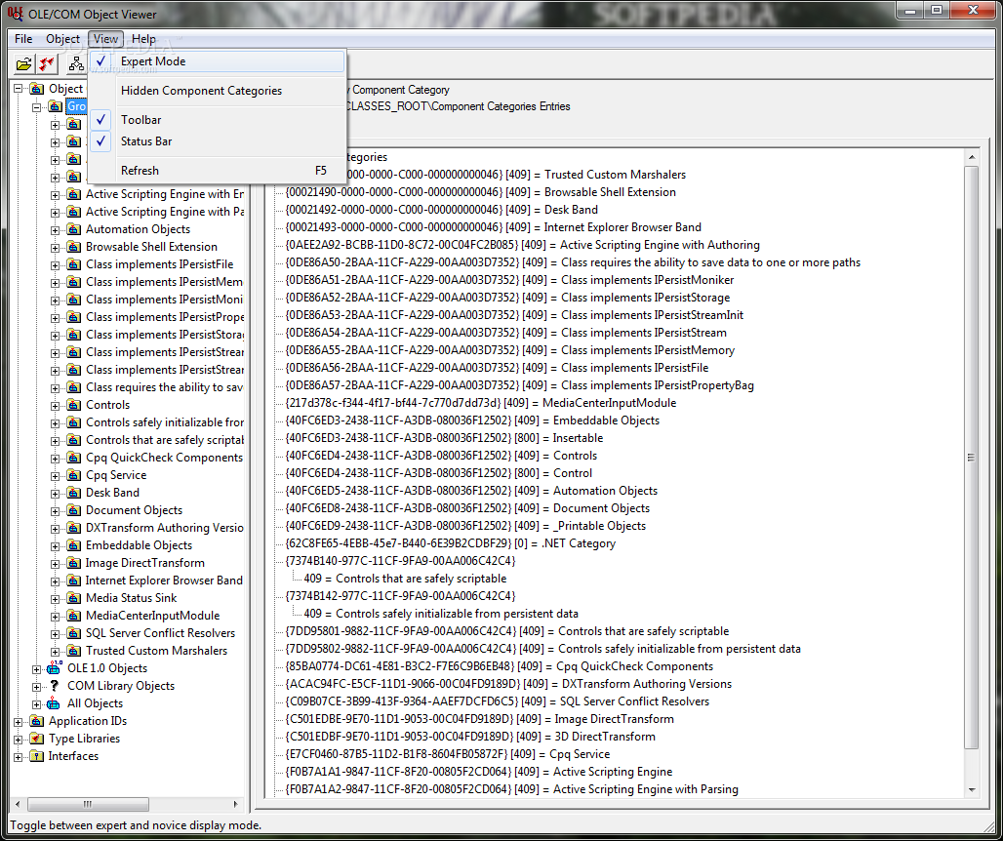The image size is (1003, 841).
Task: Expand the OLE 1.0 Objects node
Action: pyautogui.click(x=37, y=669)
